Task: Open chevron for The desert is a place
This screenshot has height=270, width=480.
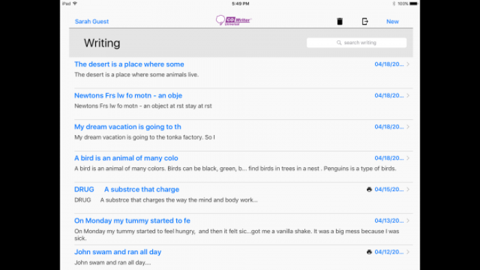Action: click(408, 64)
